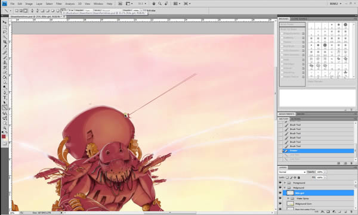Image resolution: width=358 pixels, height=215 pixels.
Task: Open the Layer menu
Action: [x=39, y=4]
